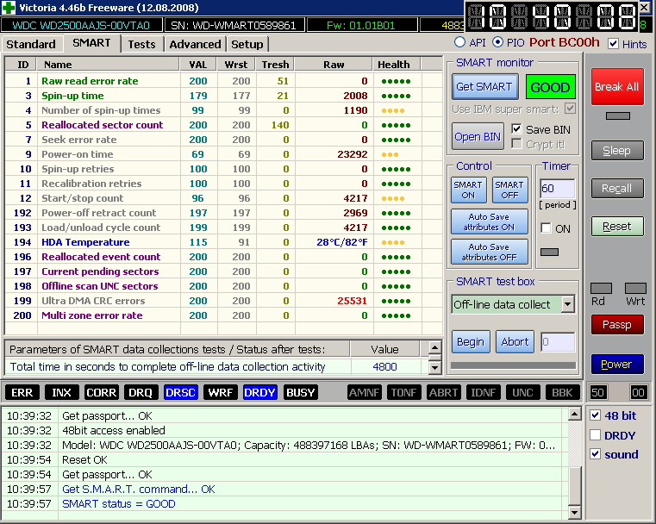The width and height of the screenshot is (656, 524).
Task: Click Auto Save attributes OFF button
Action: (x=489, y=252)
